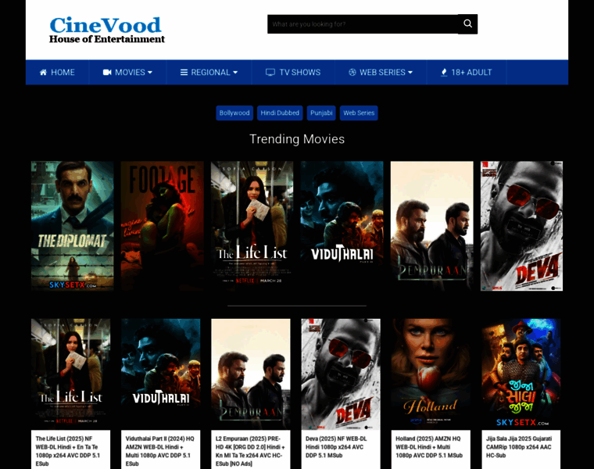Click the Hindi Dubbed category button
The width and height of the screenshot is (594, 469).
280,113
